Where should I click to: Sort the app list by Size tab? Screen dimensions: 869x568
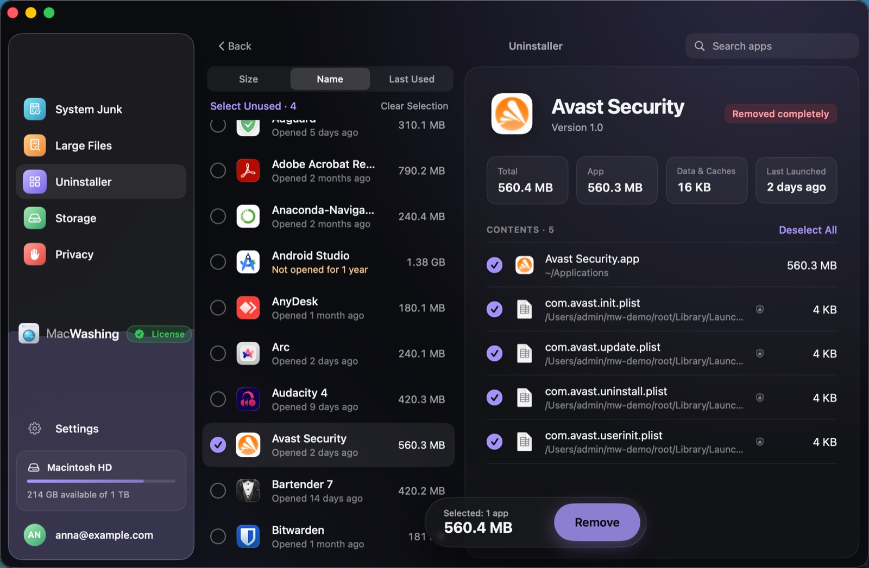pyautogui.click(x=249, y=79)
